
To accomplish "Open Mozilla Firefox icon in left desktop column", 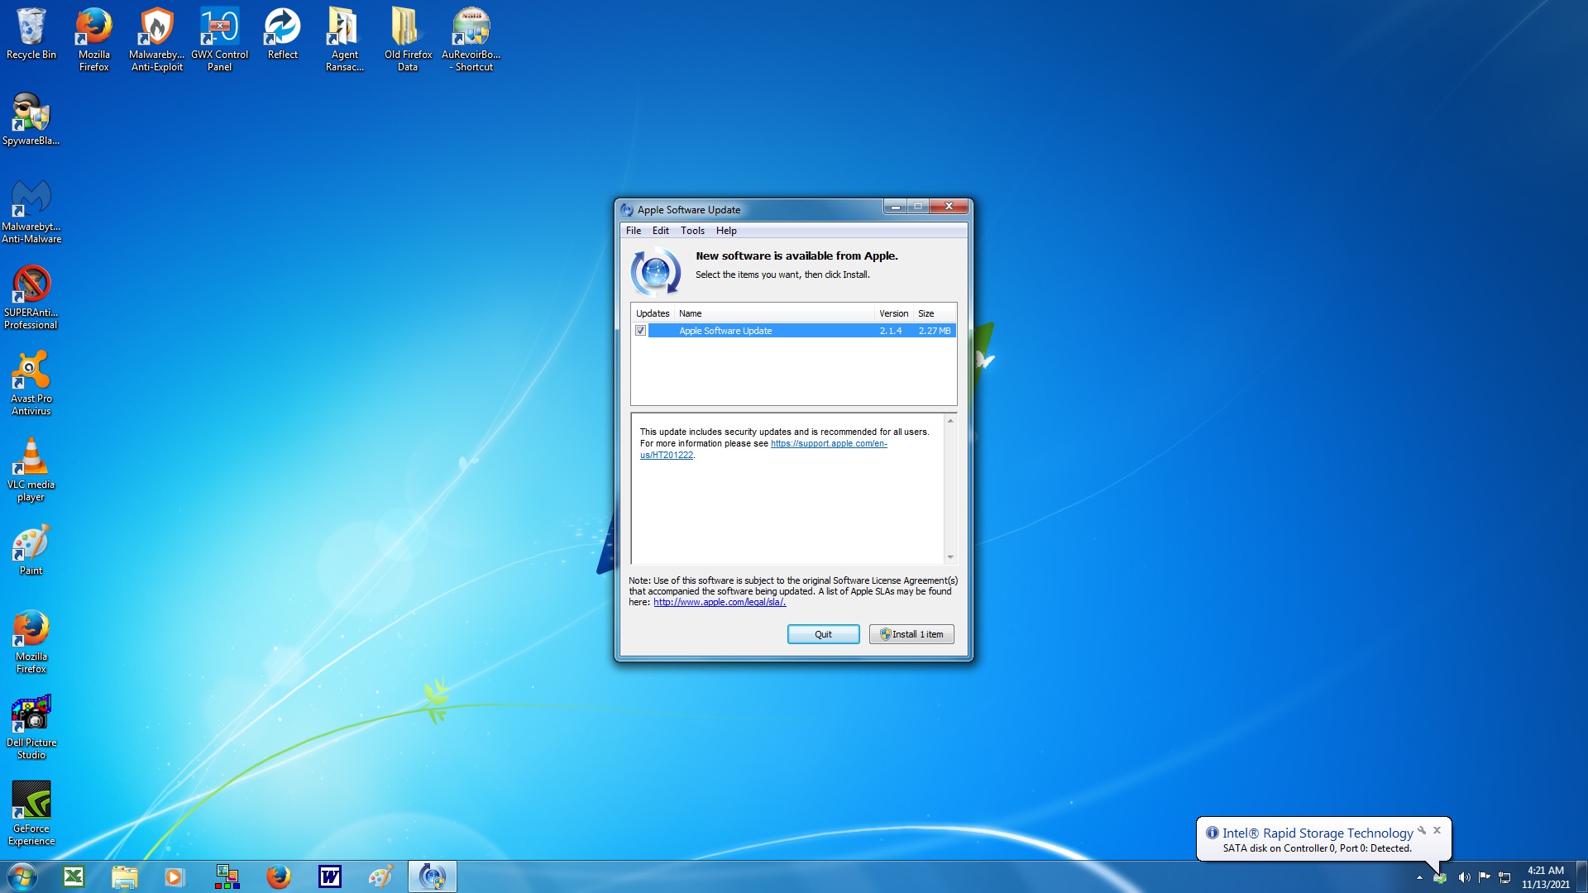I will click(31, 642).
